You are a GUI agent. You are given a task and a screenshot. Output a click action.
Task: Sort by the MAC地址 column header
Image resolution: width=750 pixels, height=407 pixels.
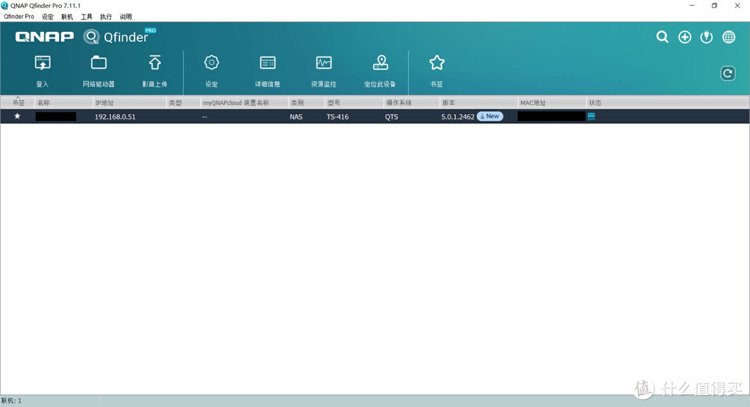(552, 102)
